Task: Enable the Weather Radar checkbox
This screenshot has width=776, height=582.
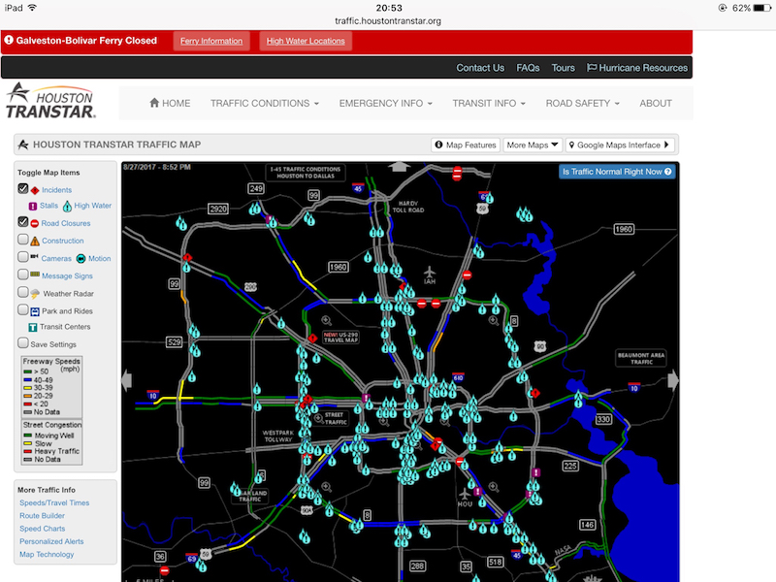Action: click(x=22, y=293)
